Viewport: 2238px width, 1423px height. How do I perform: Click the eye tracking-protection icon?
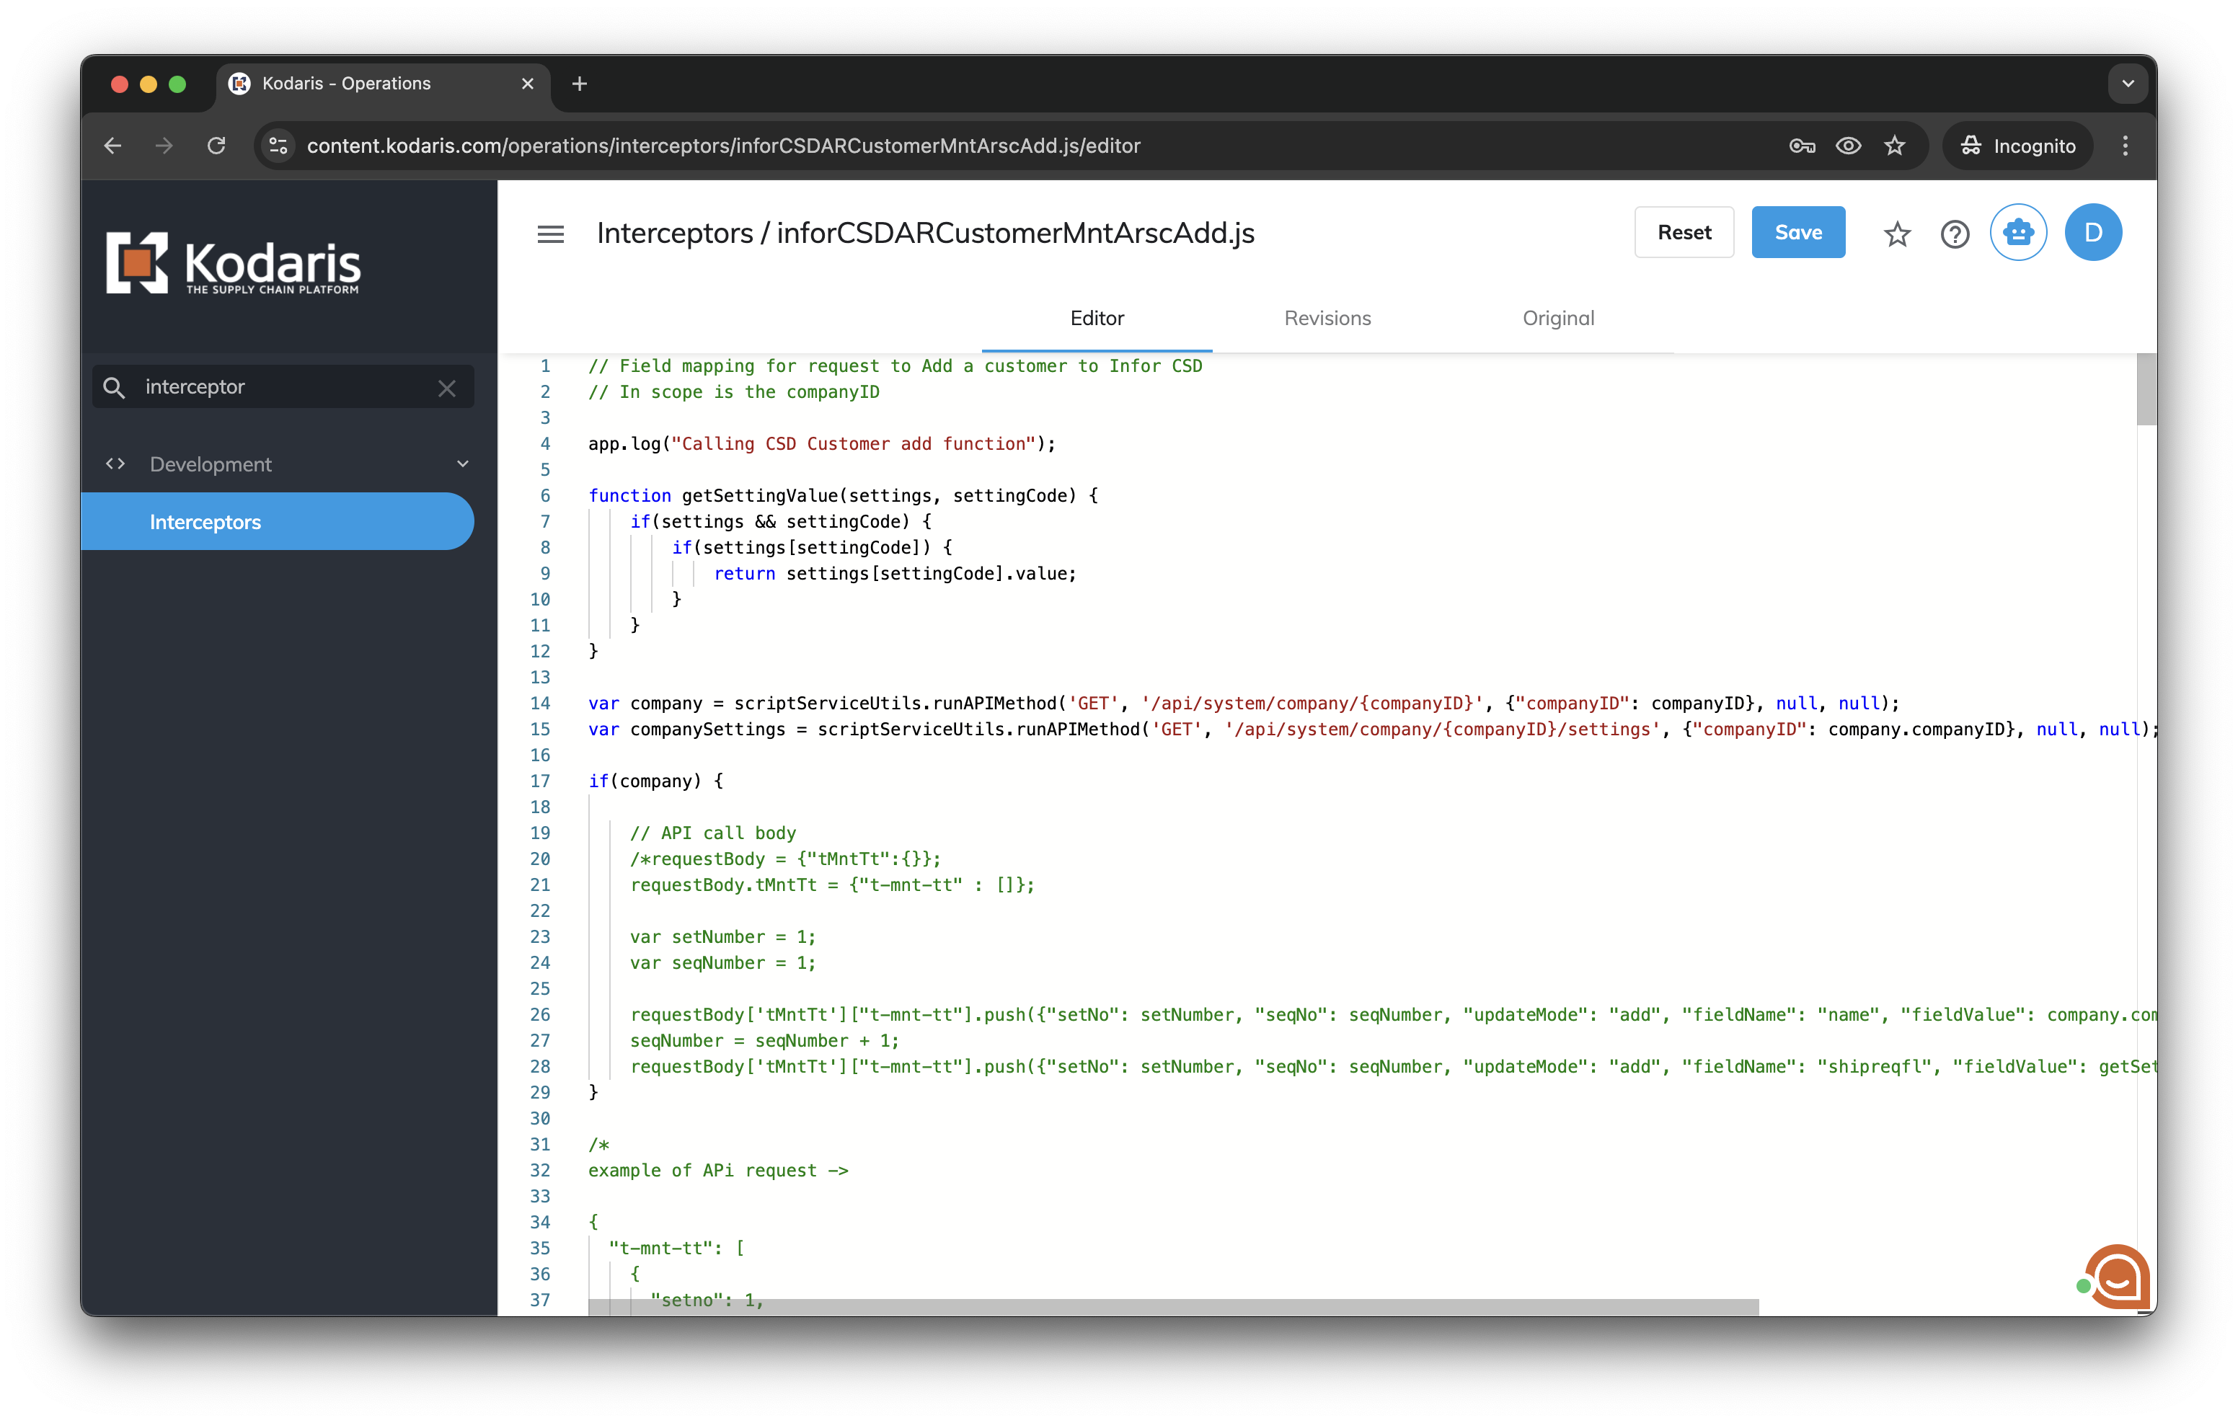1849,146
